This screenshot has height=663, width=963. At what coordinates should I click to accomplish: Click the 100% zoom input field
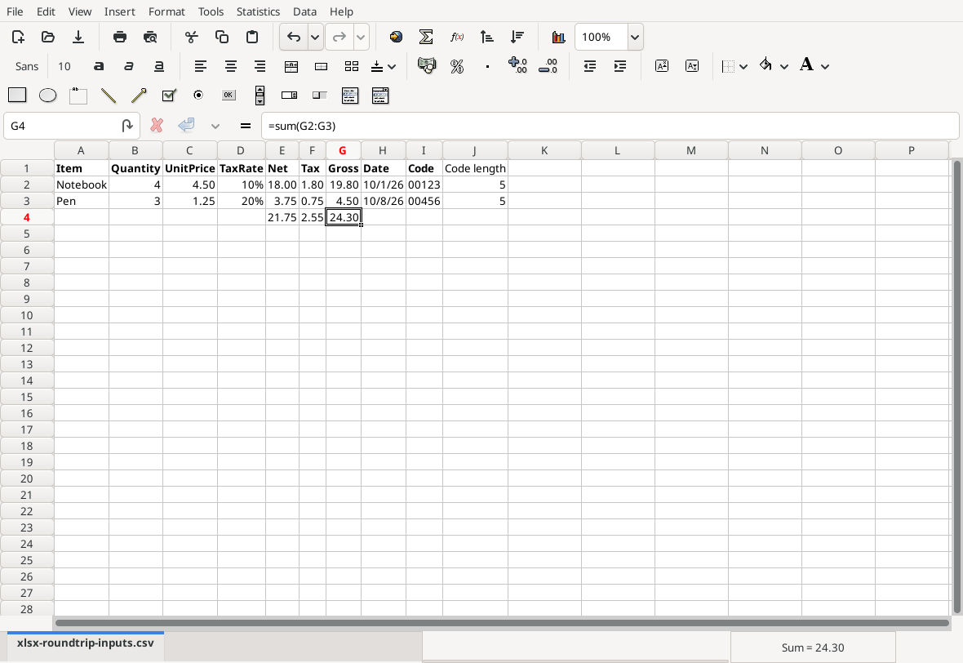[601, 37]
